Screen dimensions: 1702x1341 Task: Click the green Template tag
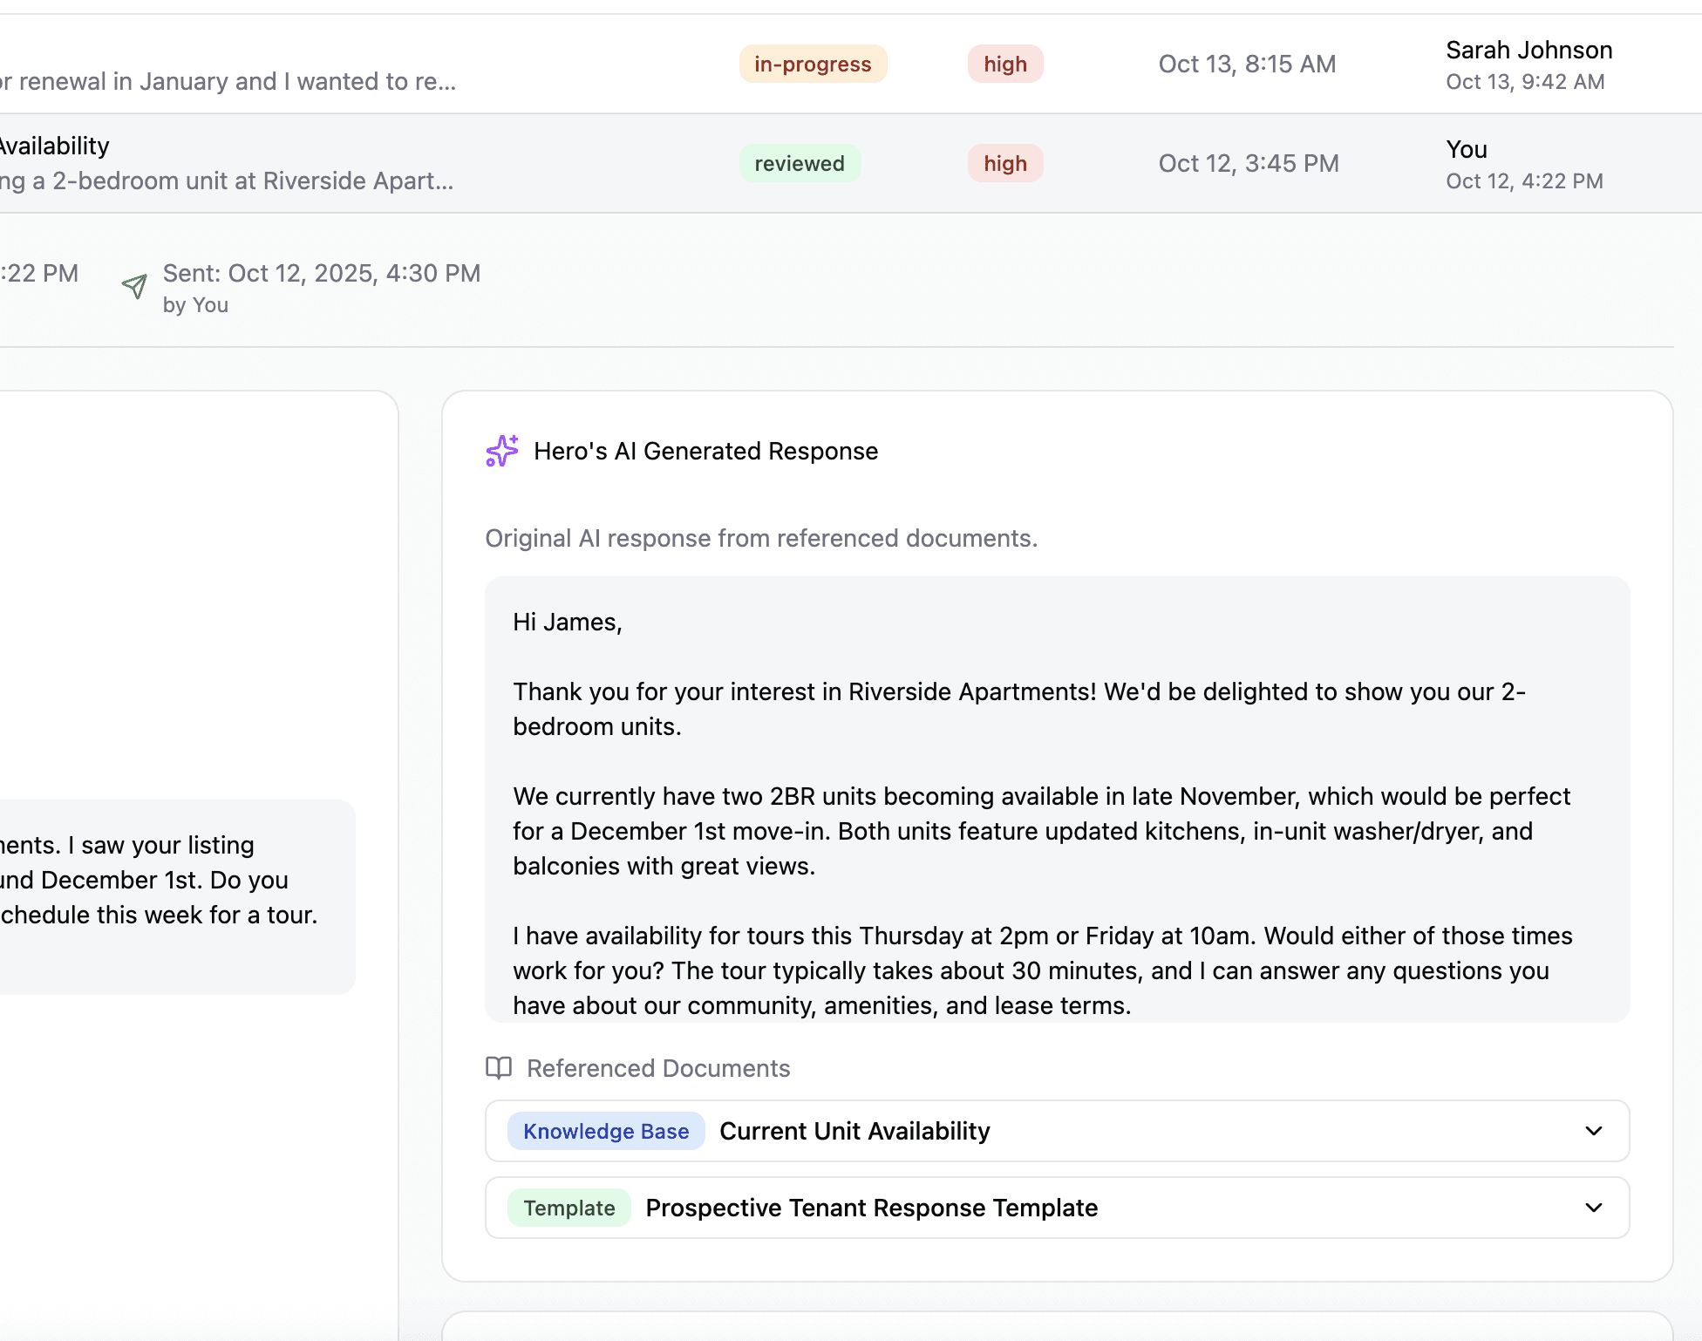(x=568, y=1208)
